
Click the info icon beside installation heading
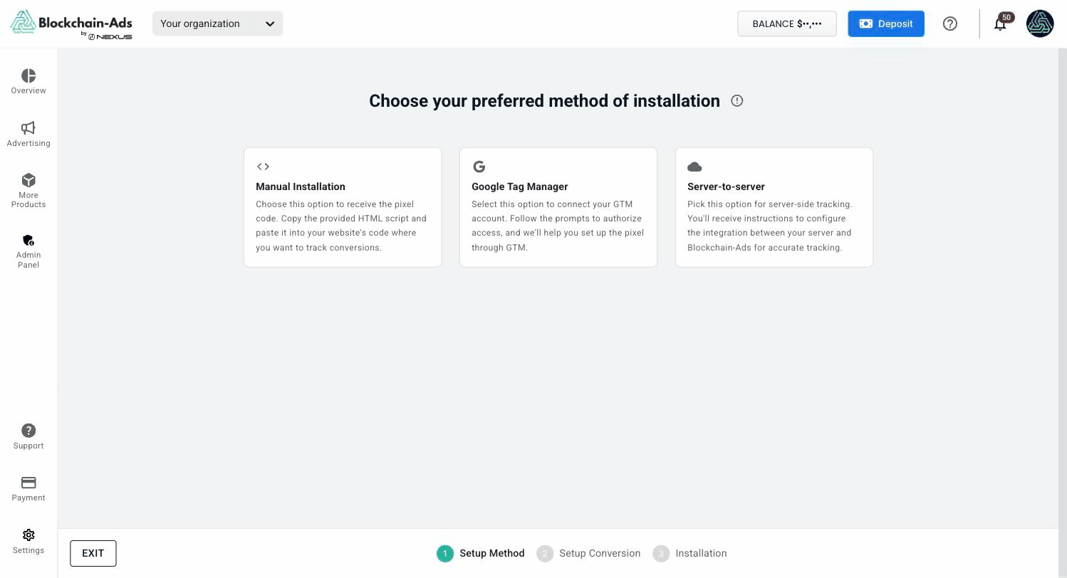click(x=737, y=101)
